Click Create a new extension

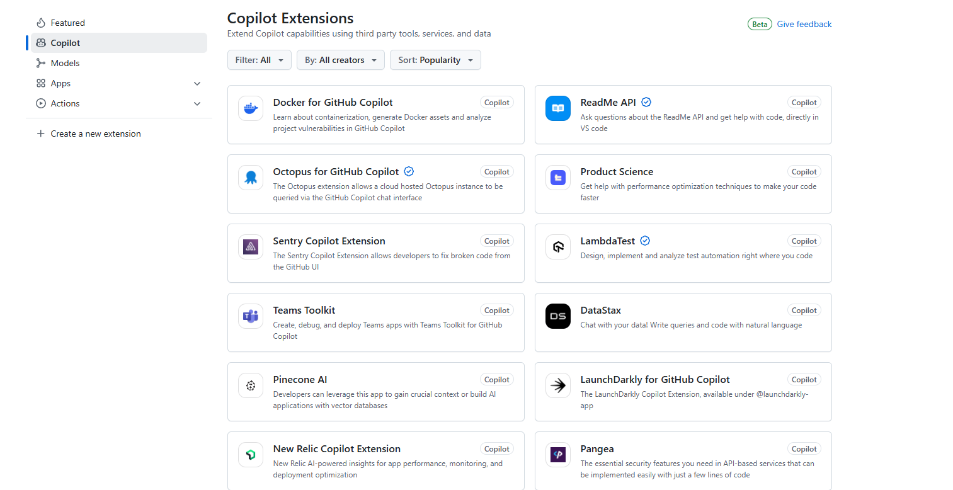95,134
